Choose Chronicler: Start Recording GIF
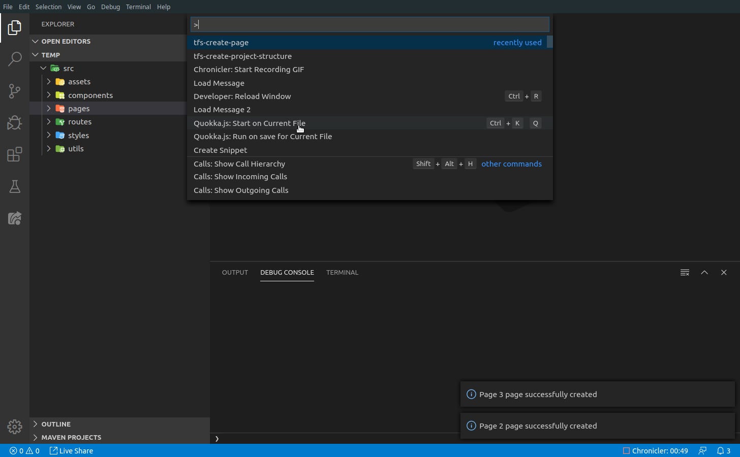The image size is (740, 457). tap(369, 70)
